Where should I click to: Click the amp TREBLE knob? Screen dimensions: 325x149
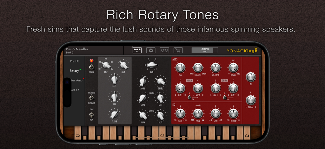click(x=114, y=114)
